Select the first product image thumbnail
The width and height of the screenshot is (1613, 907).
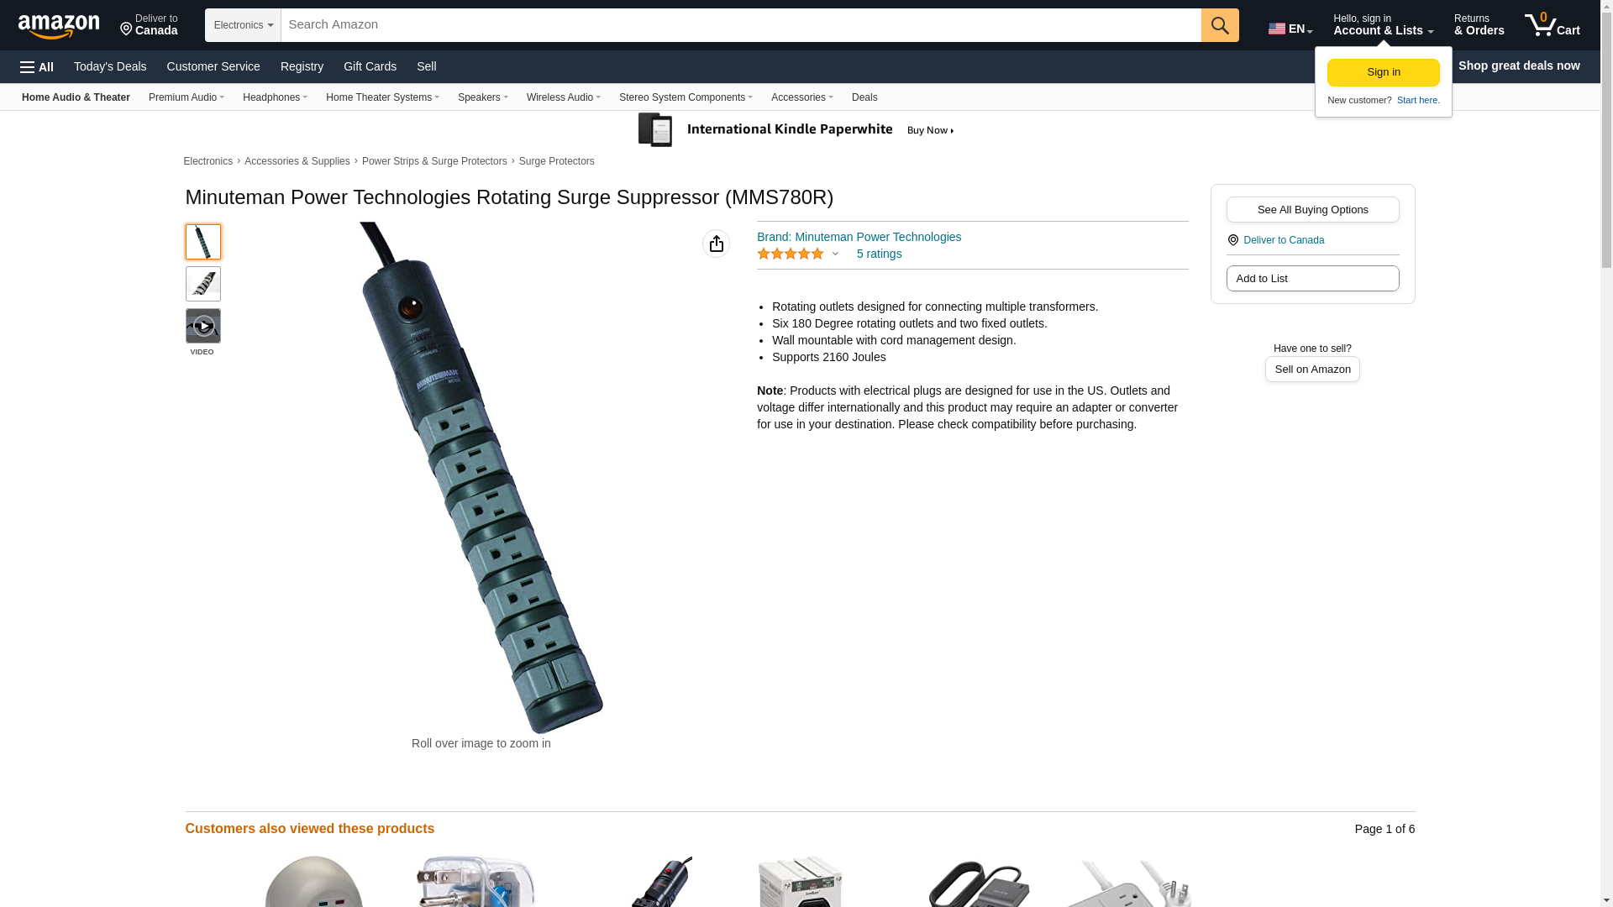tap(203, 242)
